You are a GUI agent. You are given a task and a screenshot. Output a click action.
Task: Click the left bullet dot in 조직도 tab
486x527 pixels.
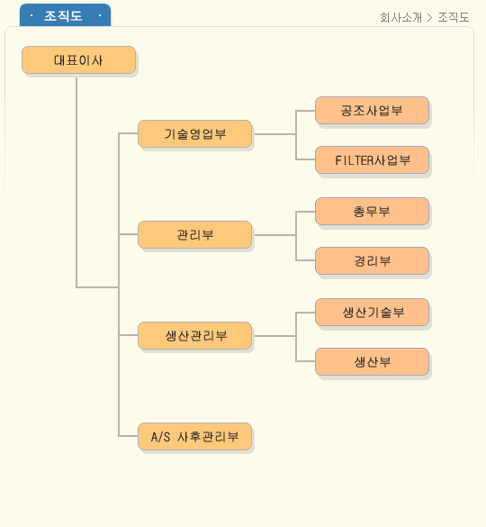click(x=31, y=15)
